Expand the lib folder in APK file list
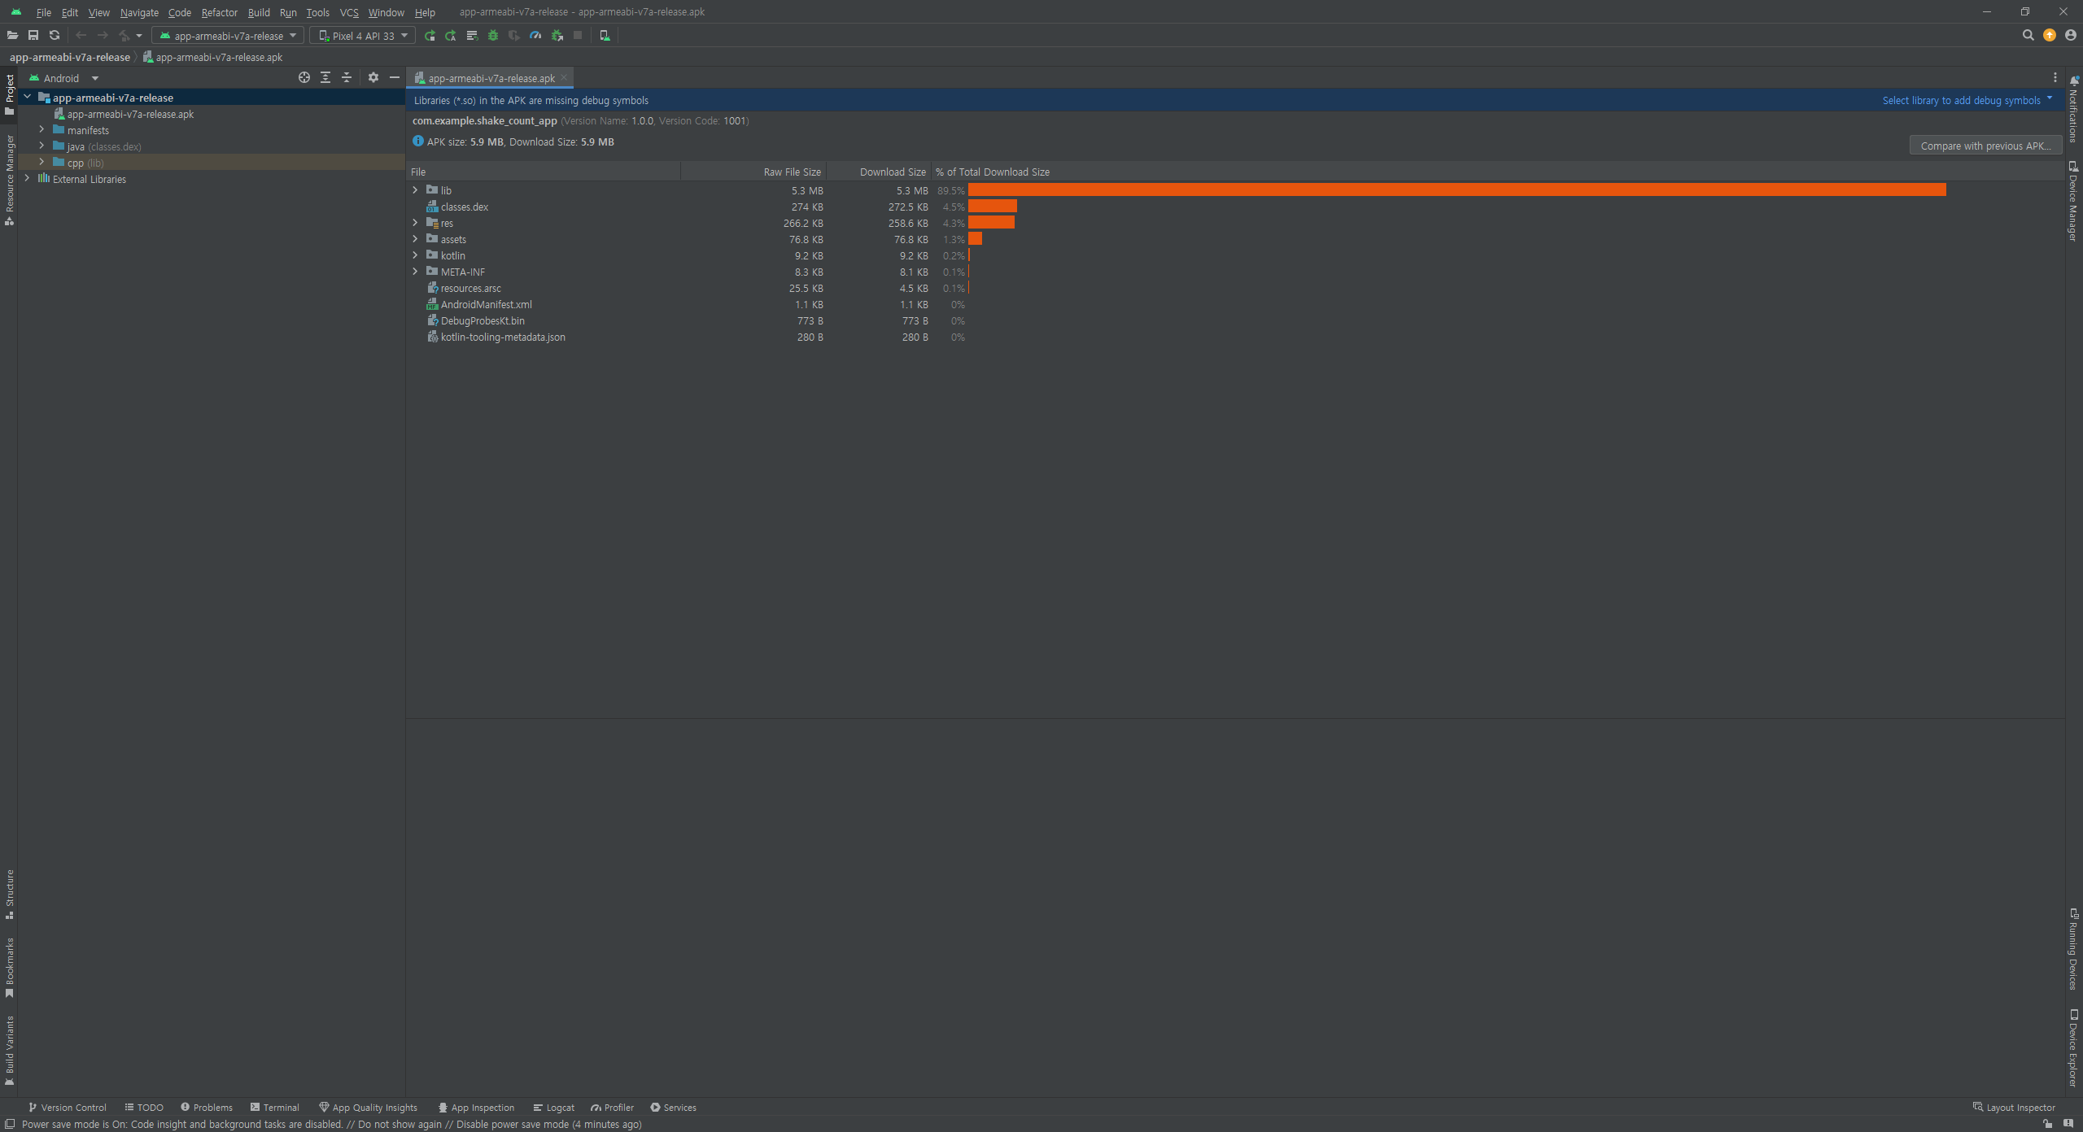This screenshot has height=1132, width=2083. coord(415,190)
